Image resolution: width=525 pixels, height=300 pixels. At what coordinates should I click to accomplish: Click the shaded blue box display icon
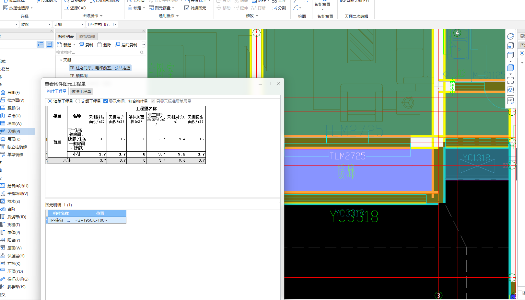[510, 68]
